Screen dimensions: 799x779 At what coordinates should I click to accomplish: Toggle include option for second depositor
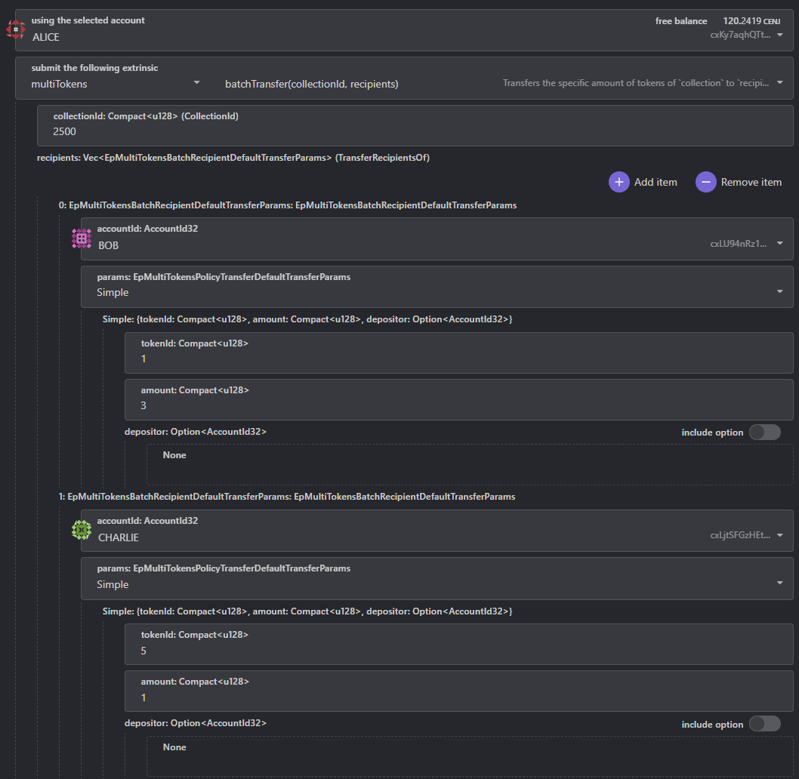click(x=764, y=723)
